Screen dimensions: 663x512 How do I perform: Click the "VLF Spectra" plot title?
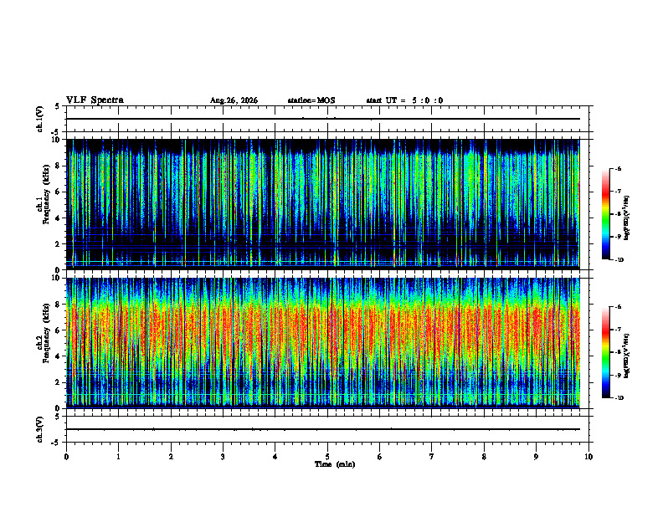95,100
